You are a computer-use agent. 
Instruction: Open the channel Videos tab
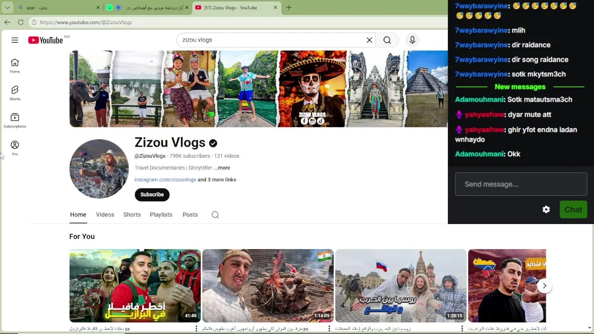(105, 215)
